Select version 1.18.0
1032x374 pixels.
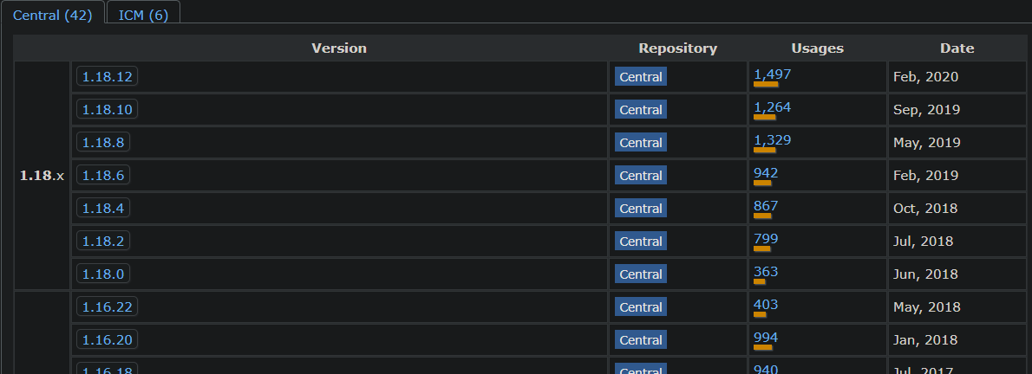(103, 274)
